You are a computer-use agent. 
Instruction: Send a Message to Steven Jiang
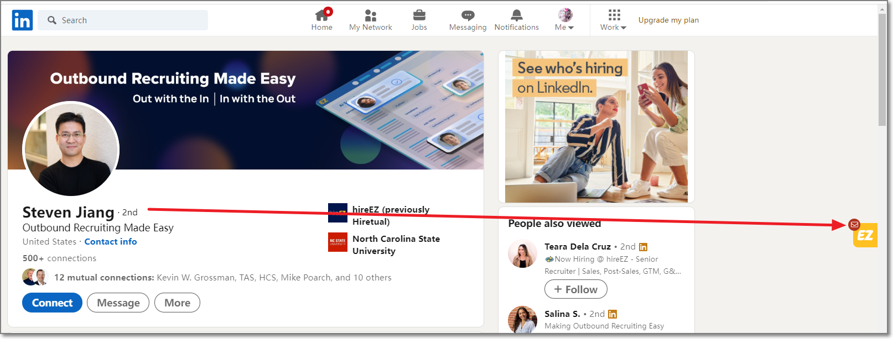click(x=118, y=303)
